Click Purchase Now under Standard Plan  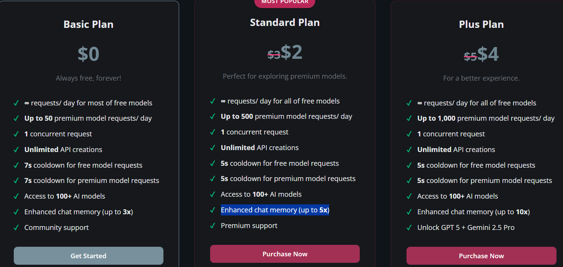(x=285, y=254)
